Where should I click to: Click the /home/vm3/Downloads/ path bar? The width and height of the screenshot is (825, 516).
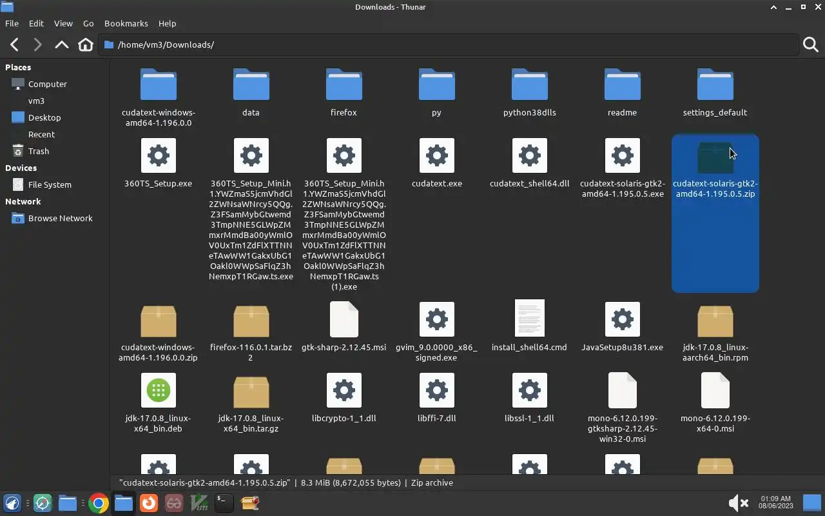pos(448,45)
